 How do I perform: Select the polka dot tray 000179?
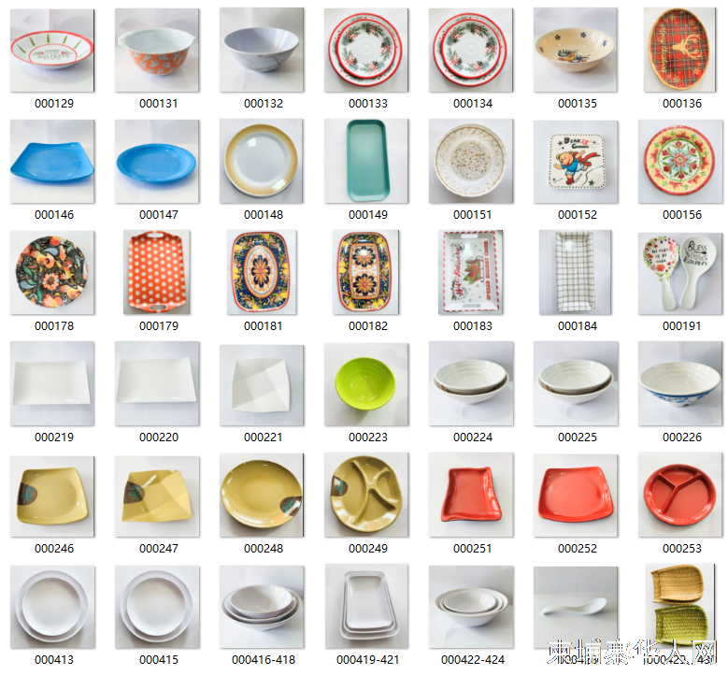pos(157,272)
